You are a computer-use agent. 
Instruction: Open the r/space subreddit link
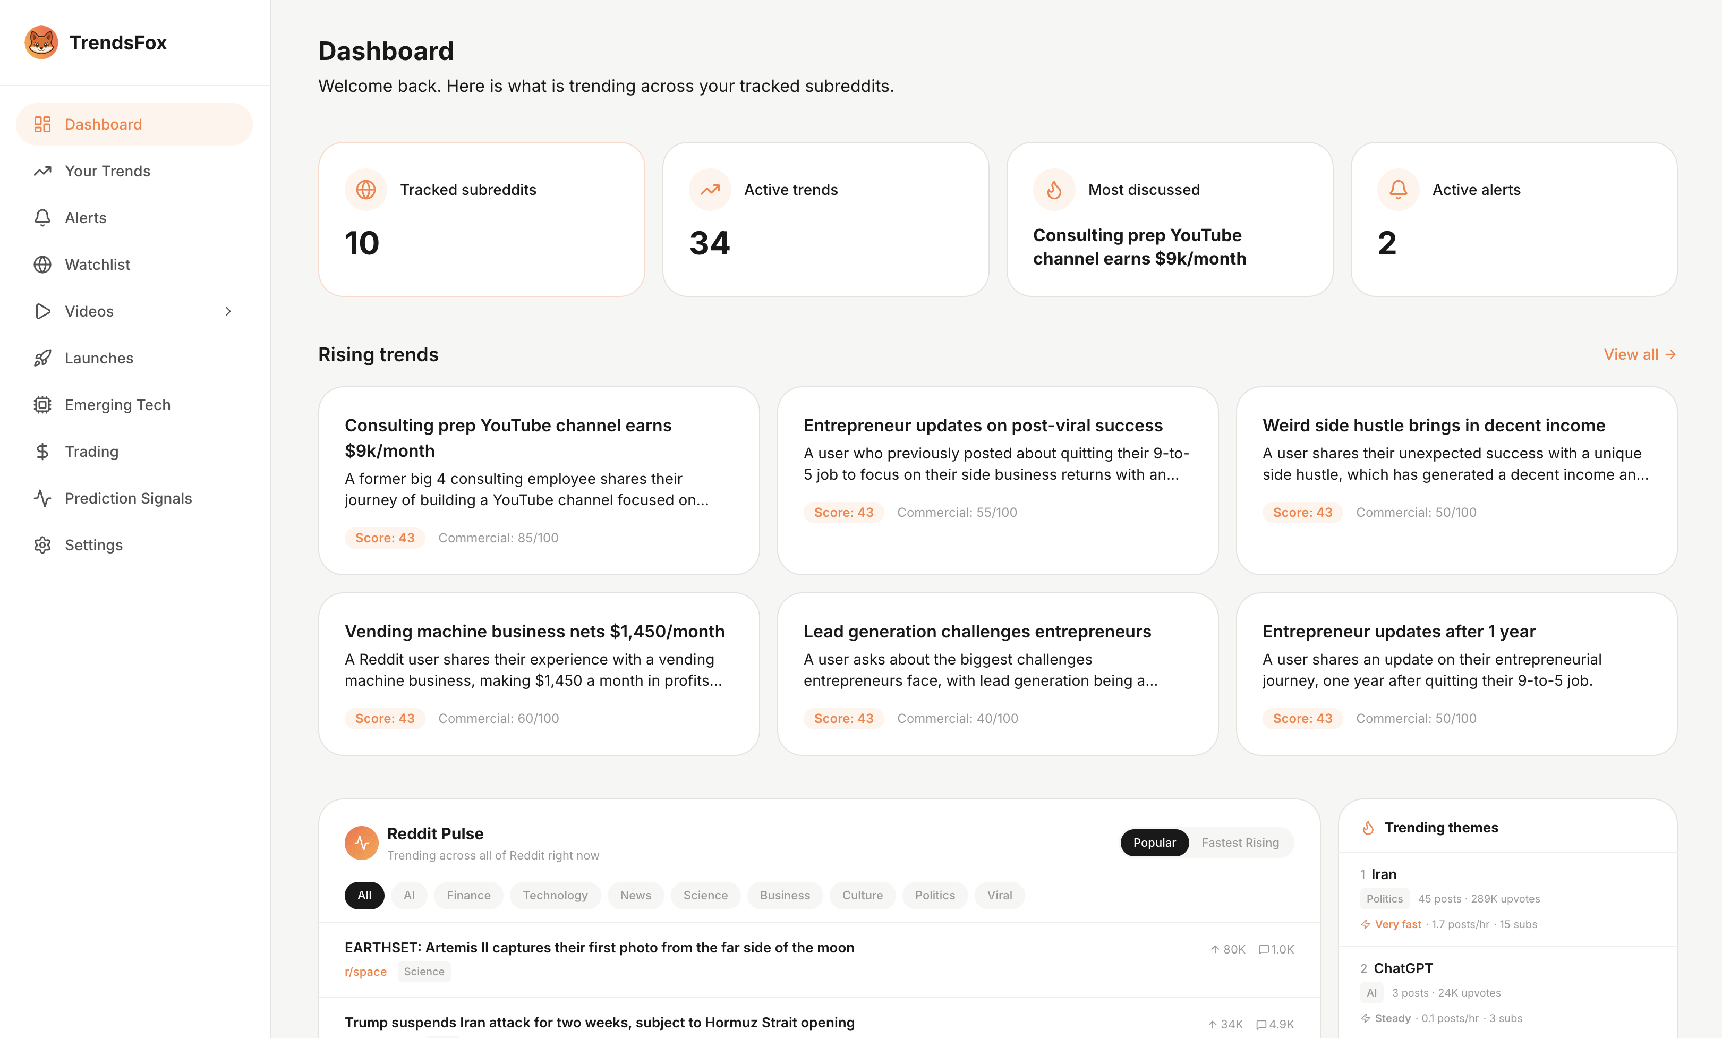365,972
